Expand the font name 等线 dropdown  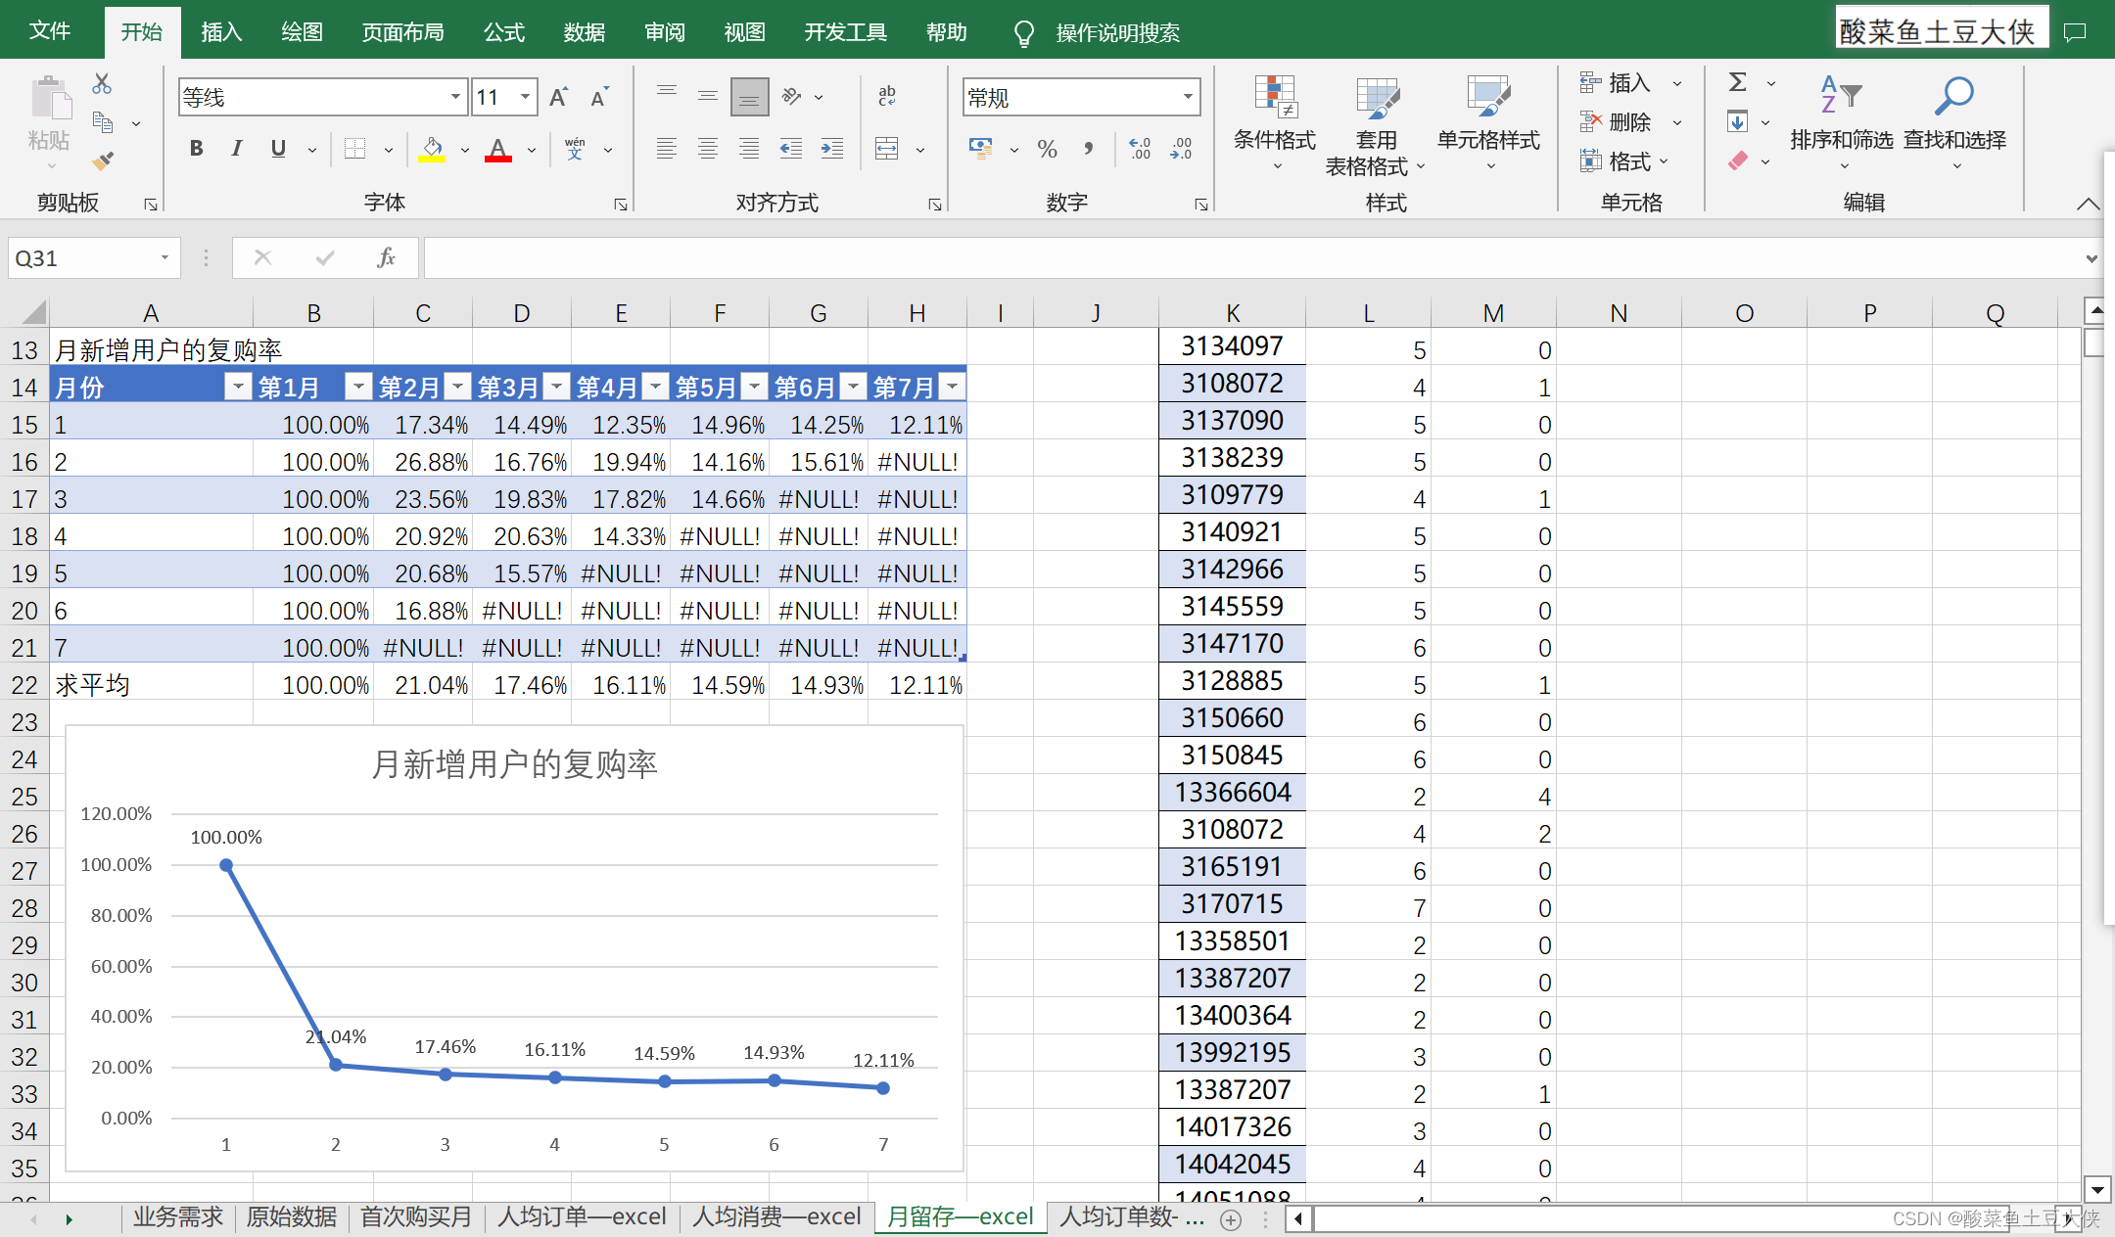455,97
